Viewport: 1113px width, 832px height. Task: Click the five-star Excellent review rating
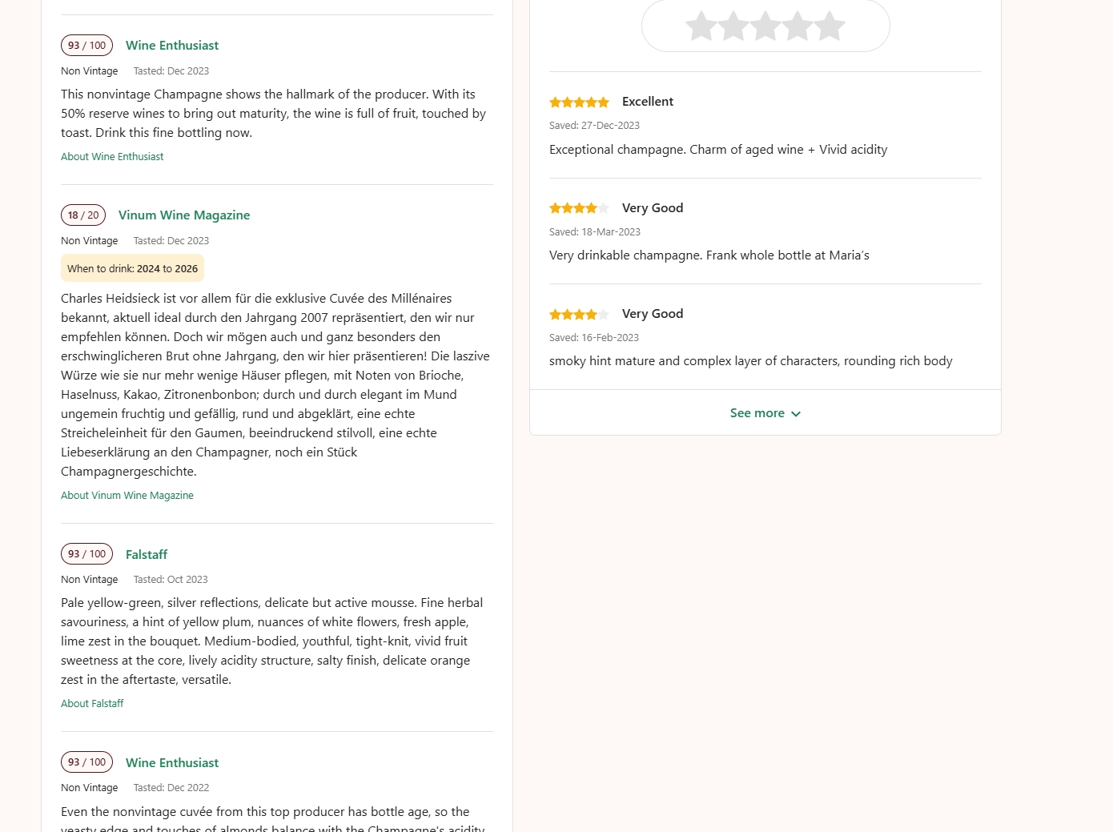[x=579, y=102]
